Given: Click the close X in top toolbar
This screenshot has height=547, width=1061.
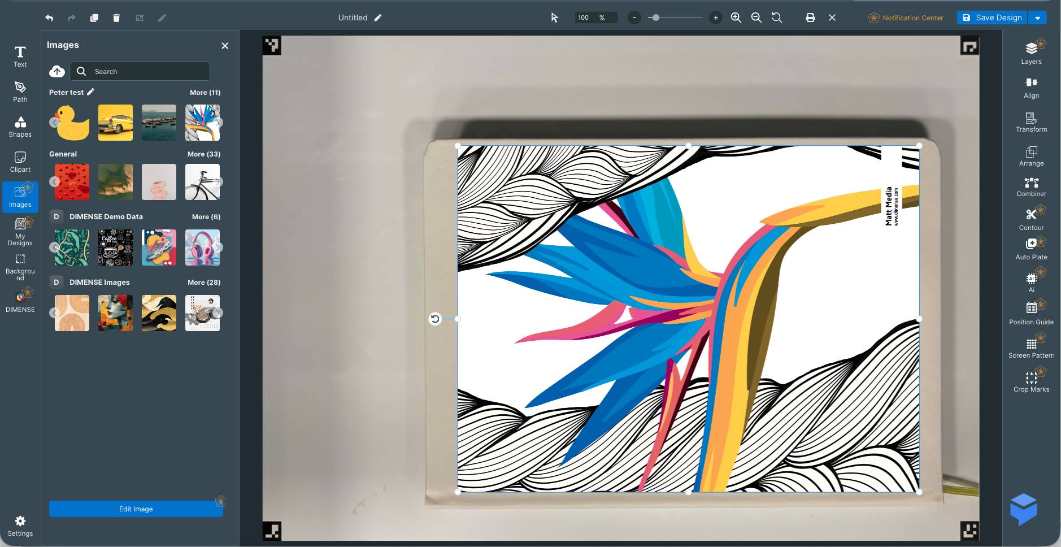Looking at the screenshot, I should (x=832, y=18).
